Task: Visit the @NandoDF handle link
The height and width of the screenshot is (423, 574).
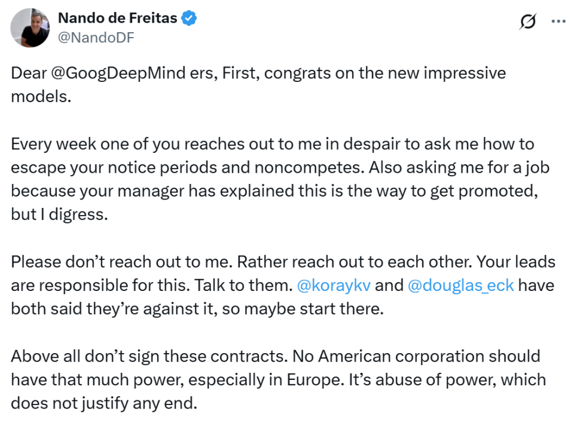Action: pyautogui.click(x=96, y=37)
